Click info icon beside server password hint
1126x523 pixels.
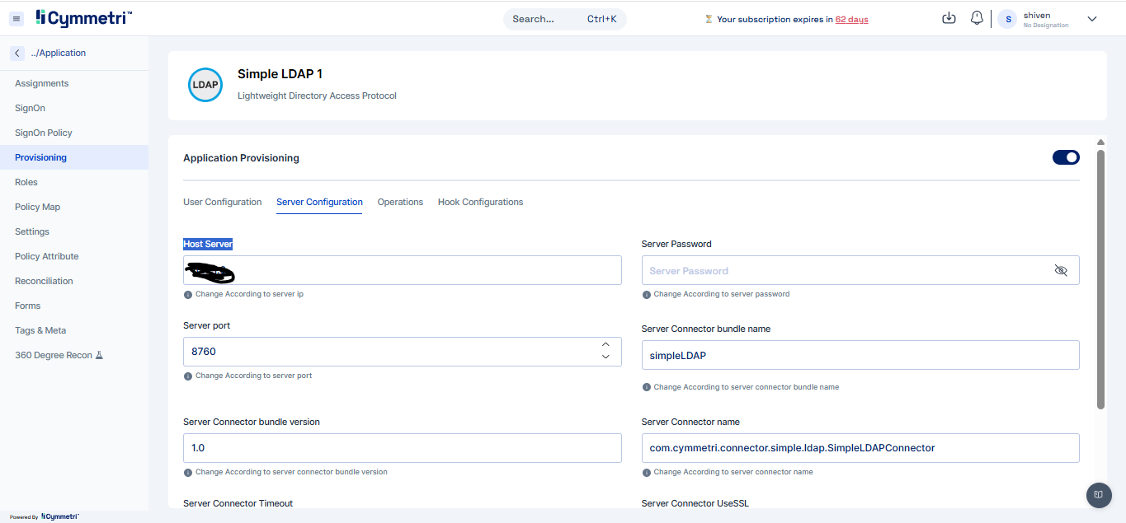tap(646, 294)
